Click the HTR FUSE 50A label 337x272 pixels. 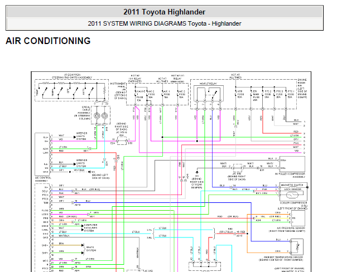click(x=240, y=94)
